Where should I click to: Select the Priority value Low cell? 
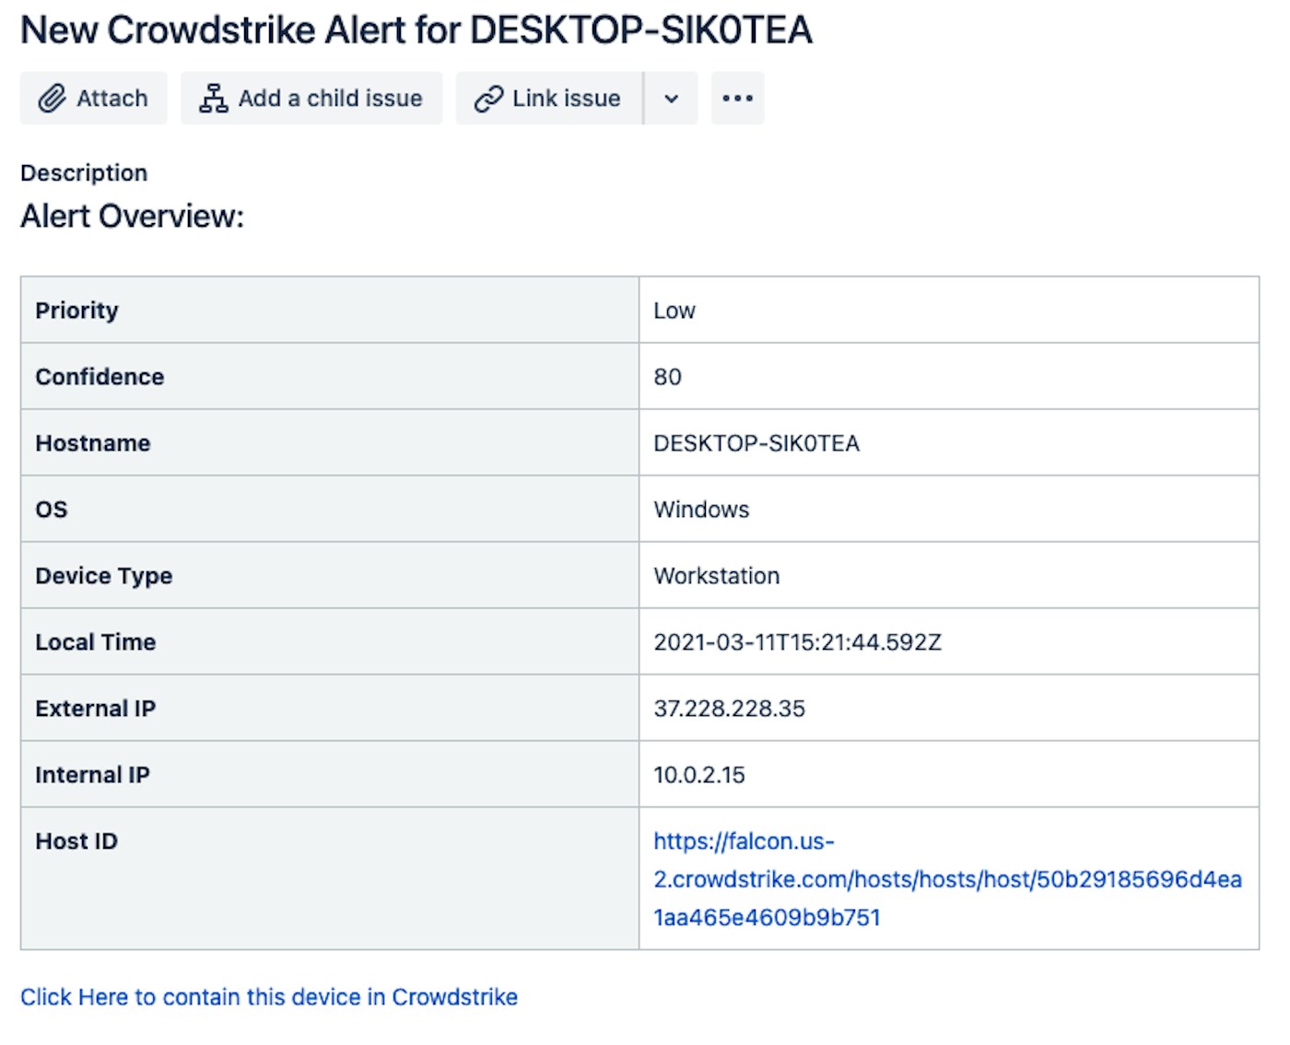click(674, 311)
